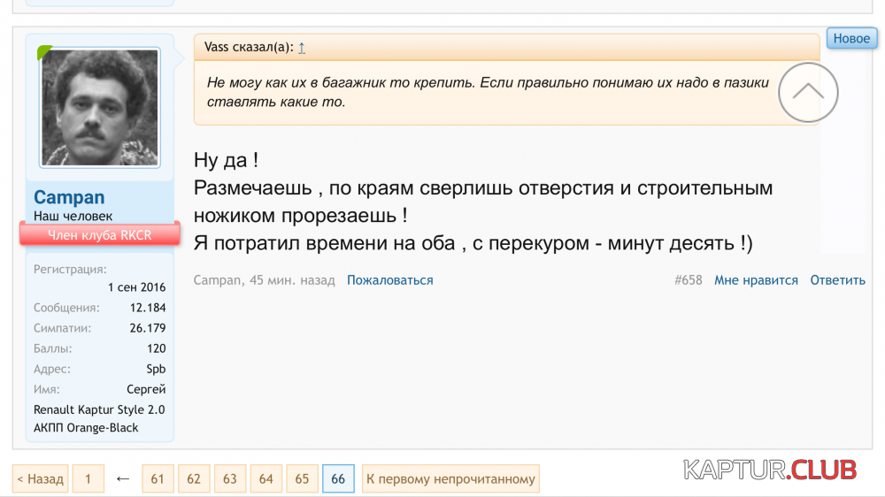Click 'К первому непрочитанному' button
The image size is (885, 497).
pos(450,479)
